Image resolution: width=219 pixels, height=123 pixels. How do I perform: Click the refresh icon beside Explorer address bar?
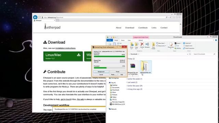[x=190, y=54]
